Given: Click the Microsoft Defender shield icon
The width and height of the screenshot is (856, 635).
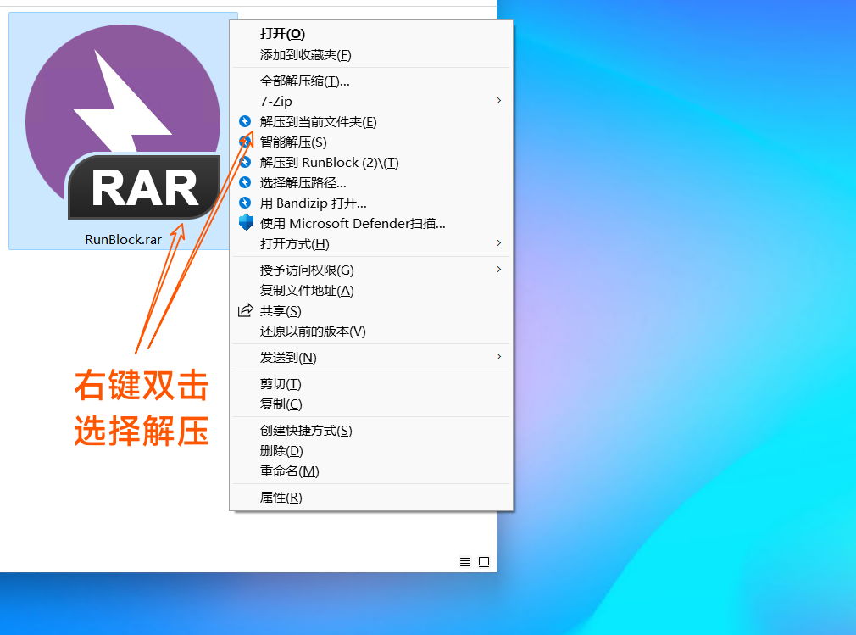Looking at the screenshot, I should pos(246,223).
